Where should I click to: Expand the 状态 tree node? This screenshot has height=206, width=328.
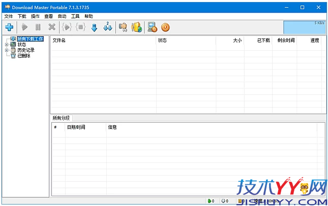pyautogui.click(x=7, y=45)
